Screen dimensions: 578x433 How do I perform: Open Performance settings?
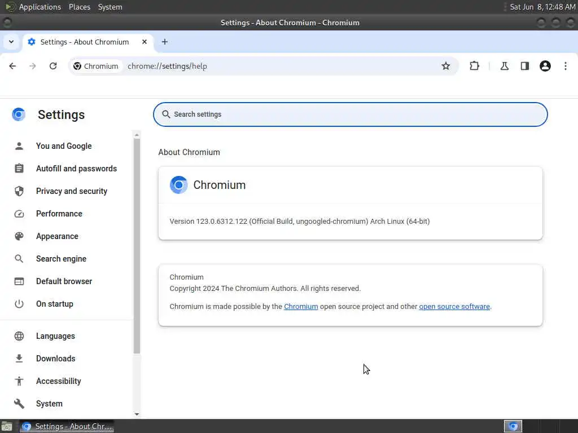(x=59, y=214)
